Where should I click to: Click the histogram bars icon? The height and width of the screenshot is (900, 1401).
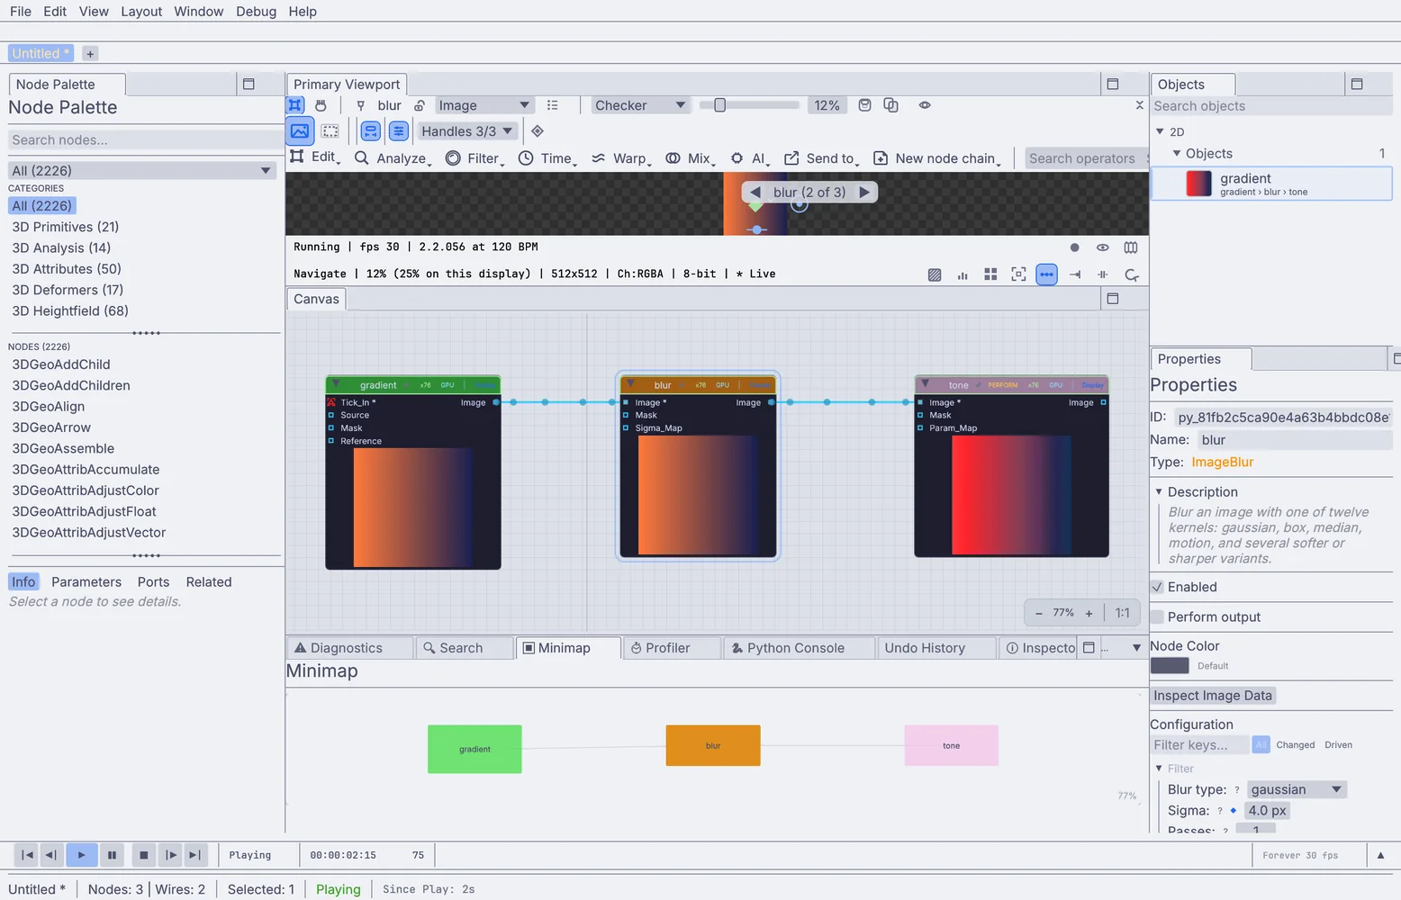click(963, 274)
